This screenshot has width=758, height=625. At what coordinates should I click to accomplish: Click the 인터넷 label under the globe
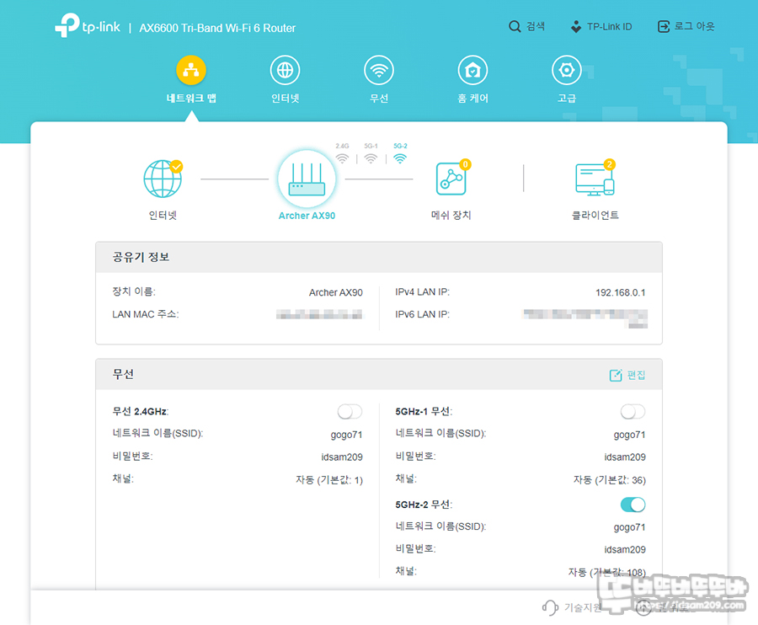[x=163, y=215]
